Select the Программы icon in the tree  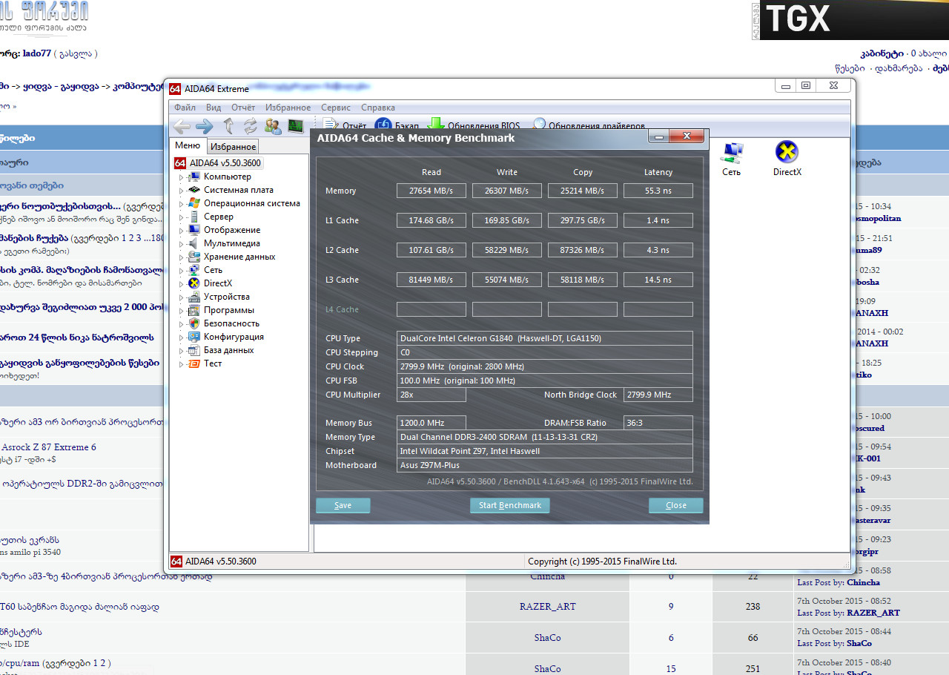[195, 310]
